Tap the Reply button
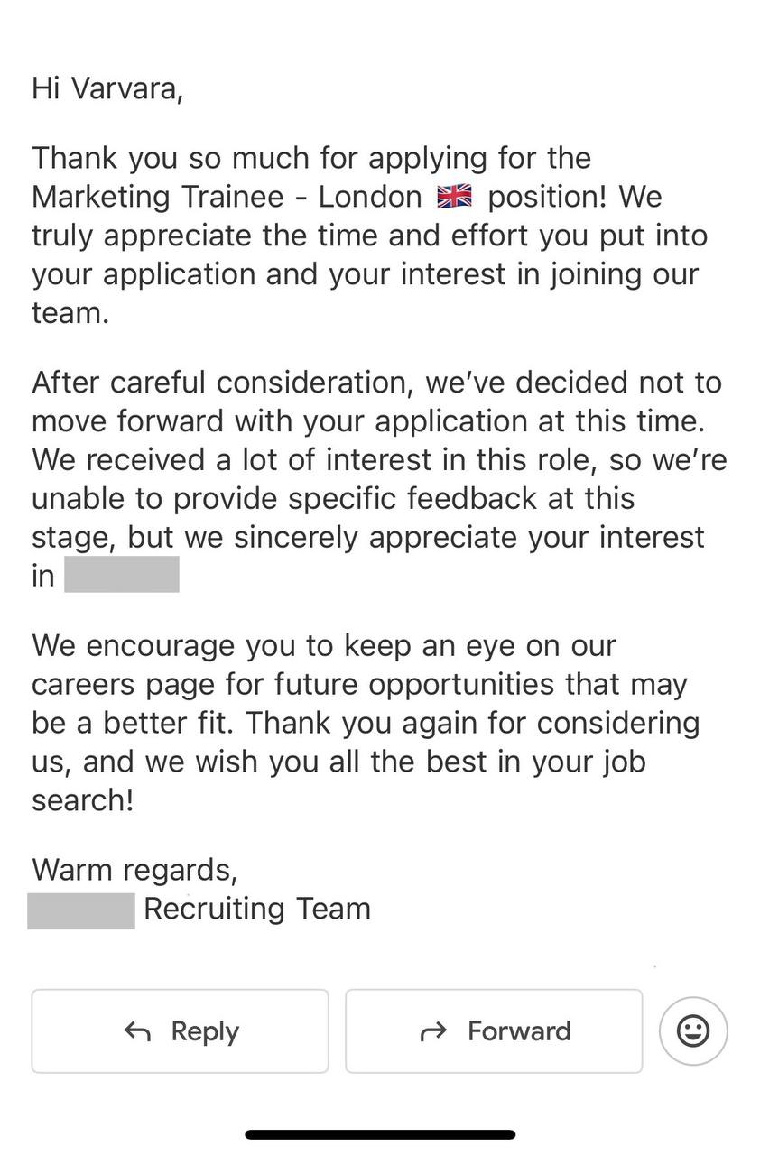Image resolution: width=760 pixels, height=1155 pixels. (181, 1030)
